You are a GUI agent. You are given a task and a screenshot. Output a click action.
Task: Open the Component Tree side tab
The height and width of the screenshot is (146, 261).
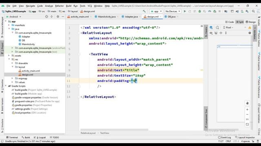click(206, 118)
